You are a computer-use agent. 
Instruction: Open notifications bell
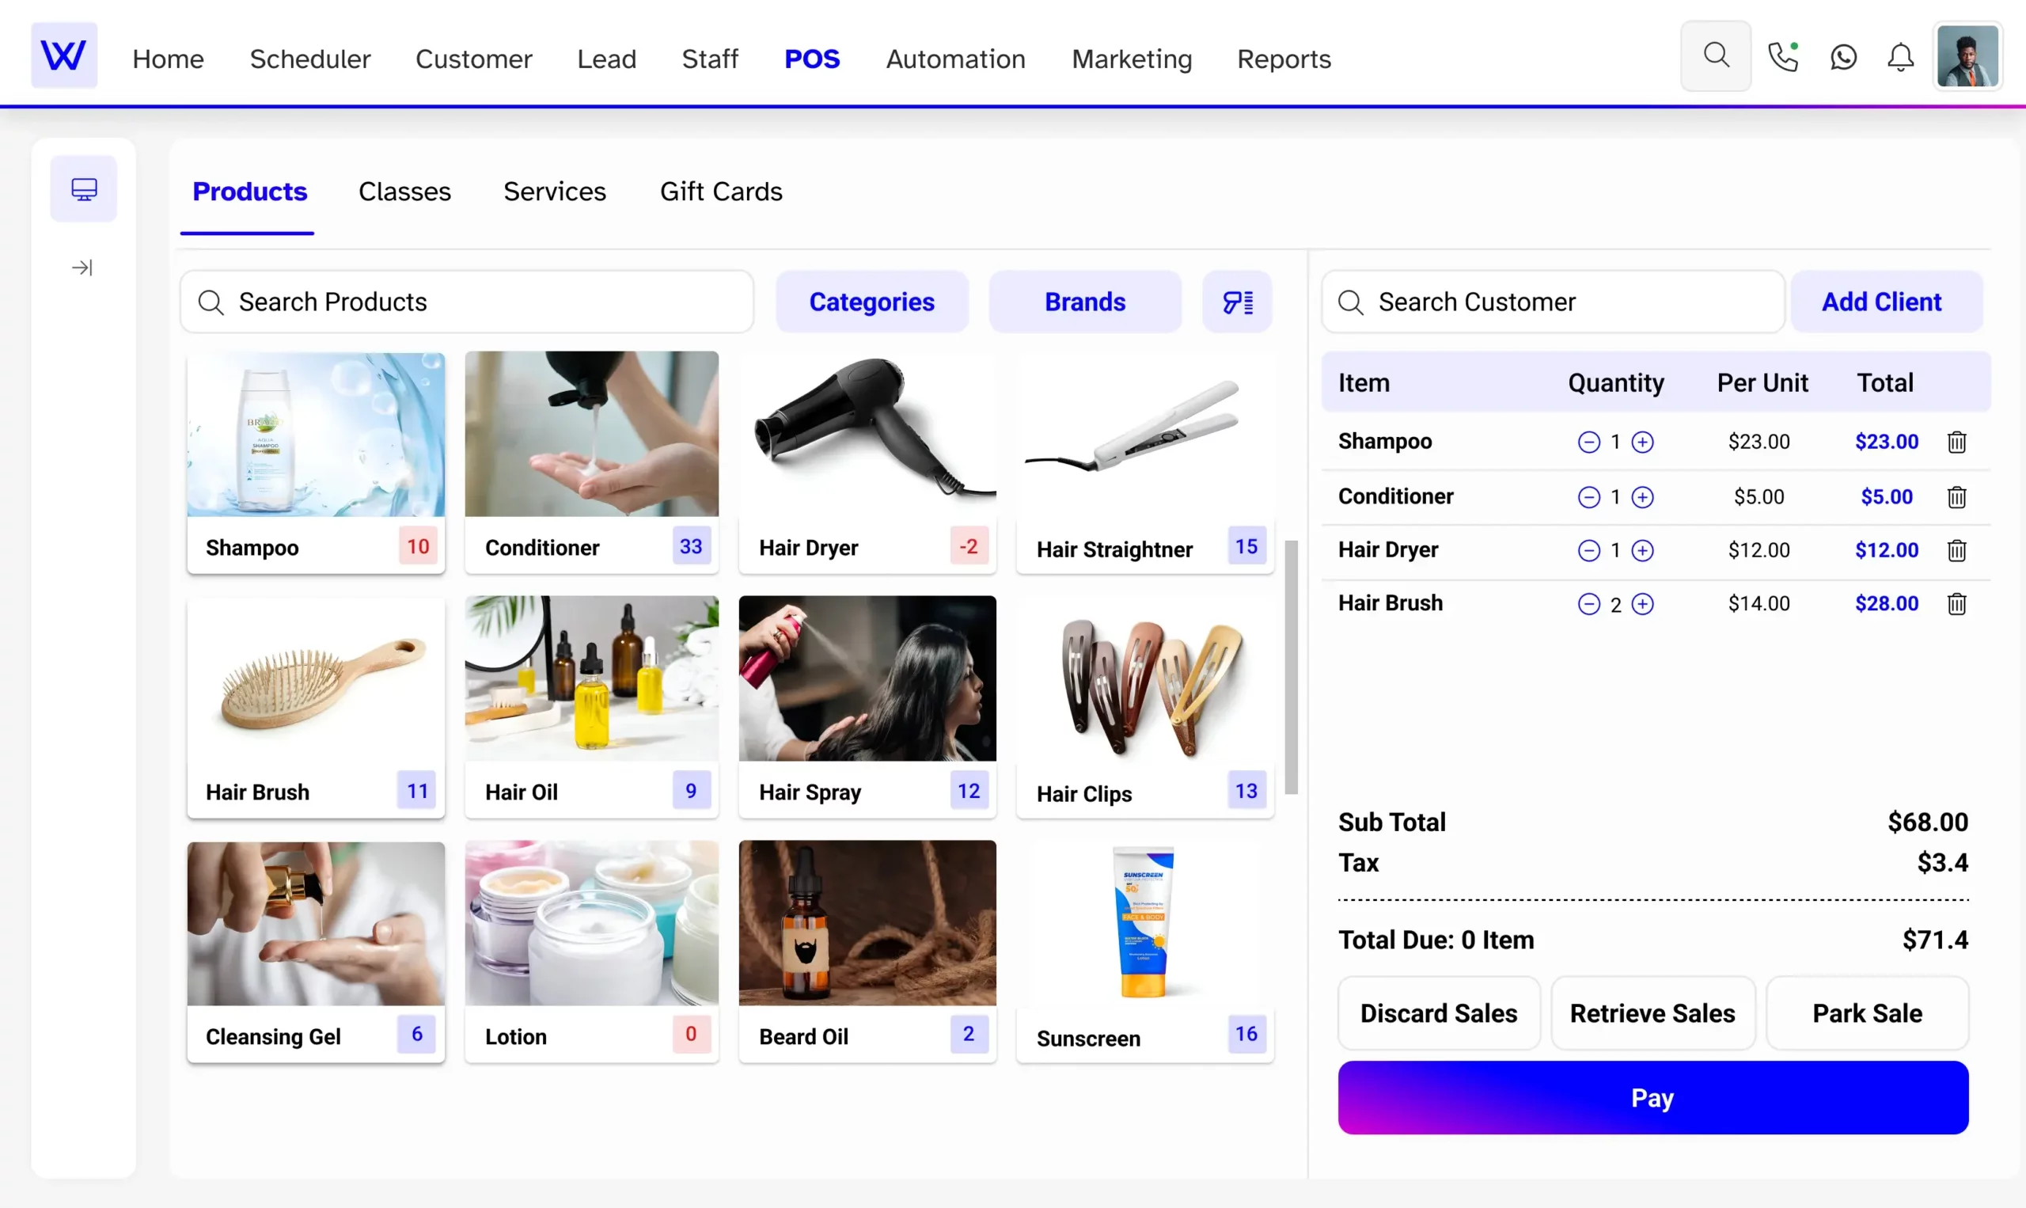1900,57
